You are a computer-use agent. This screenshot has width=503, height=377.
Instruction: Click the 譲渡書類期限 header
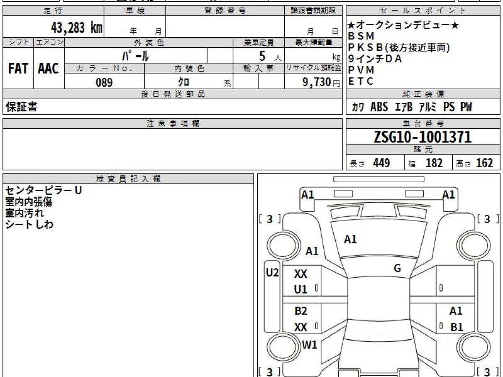tap(313, 11)
